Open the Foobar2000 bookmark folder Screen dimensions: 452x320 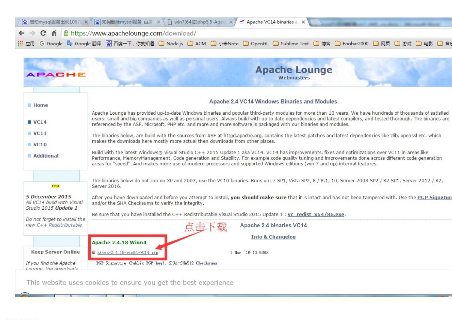352,43
